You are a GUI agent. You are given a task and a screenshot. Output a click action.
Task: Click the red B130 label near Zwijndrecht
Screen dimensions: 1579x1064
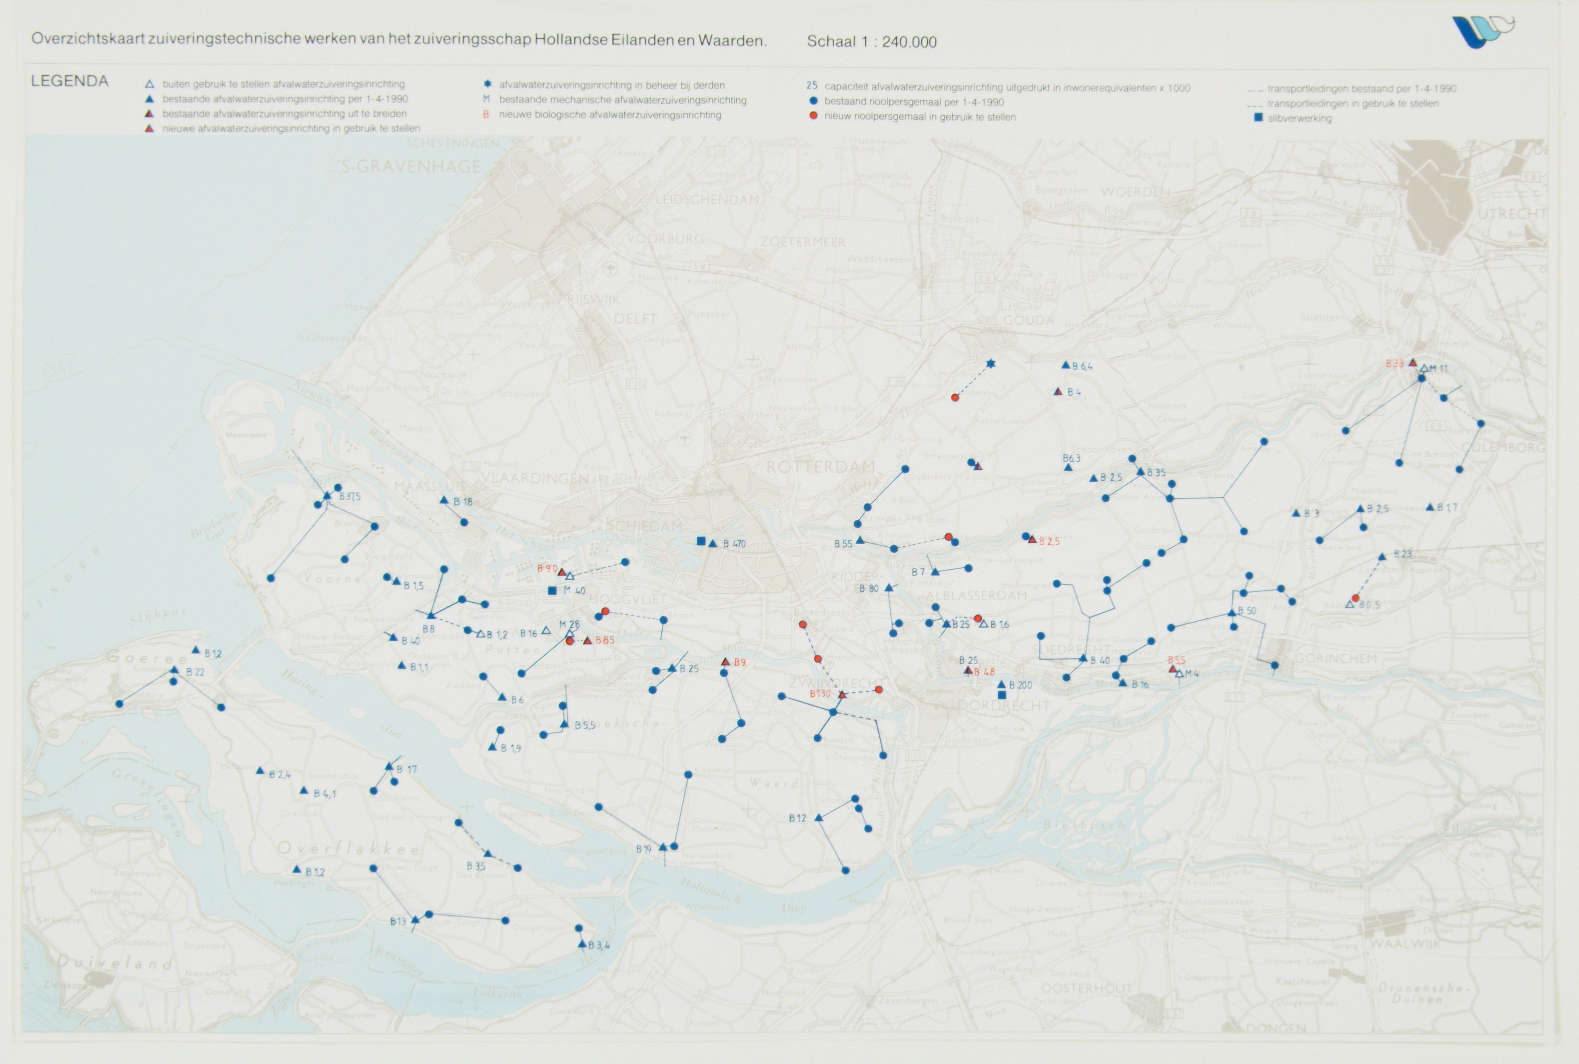point(819,694)
